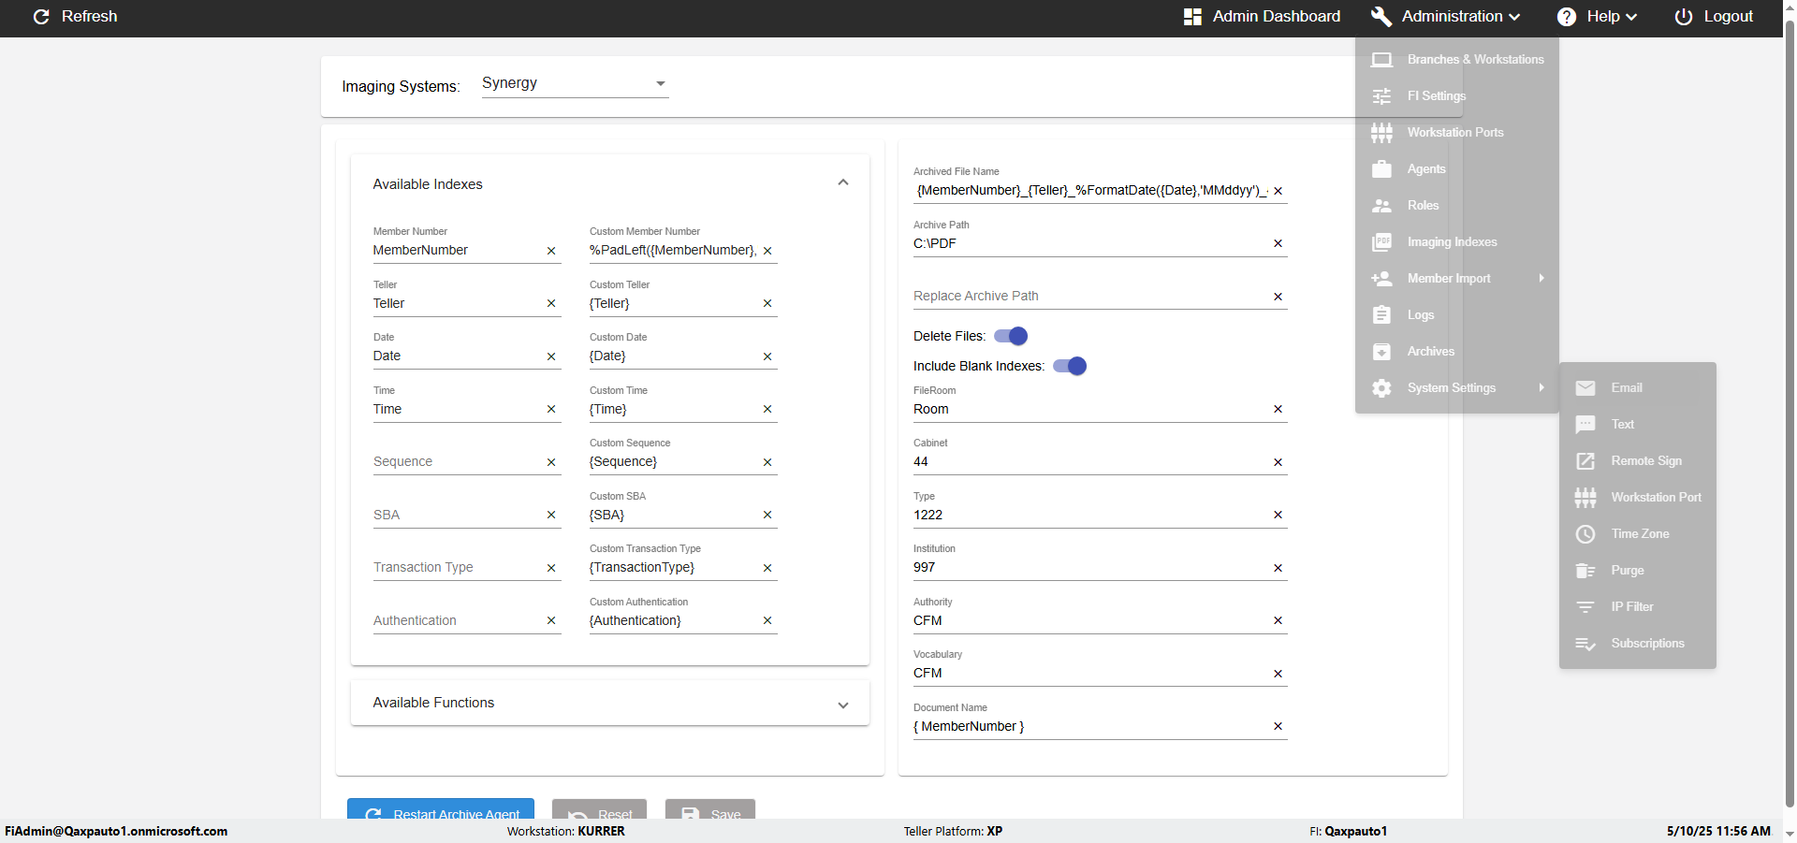The height and width of the screenshot is (843, 1797).
Task: Click the Archives box icon
Action: [1381, 352]
